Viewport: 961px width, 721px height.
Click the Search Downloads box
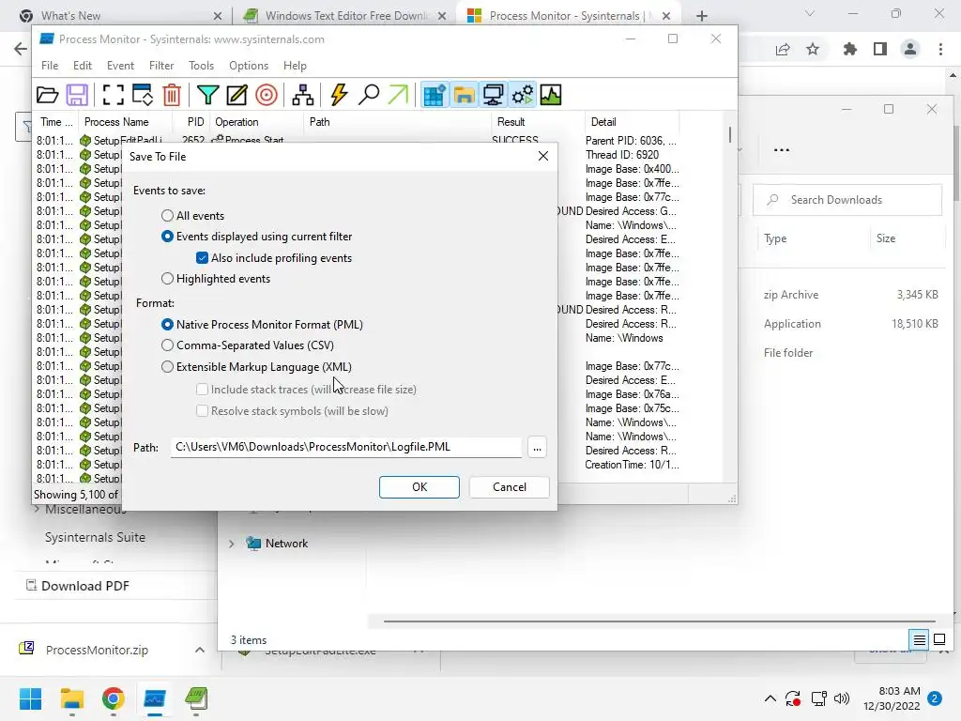[x=847, y=200]
